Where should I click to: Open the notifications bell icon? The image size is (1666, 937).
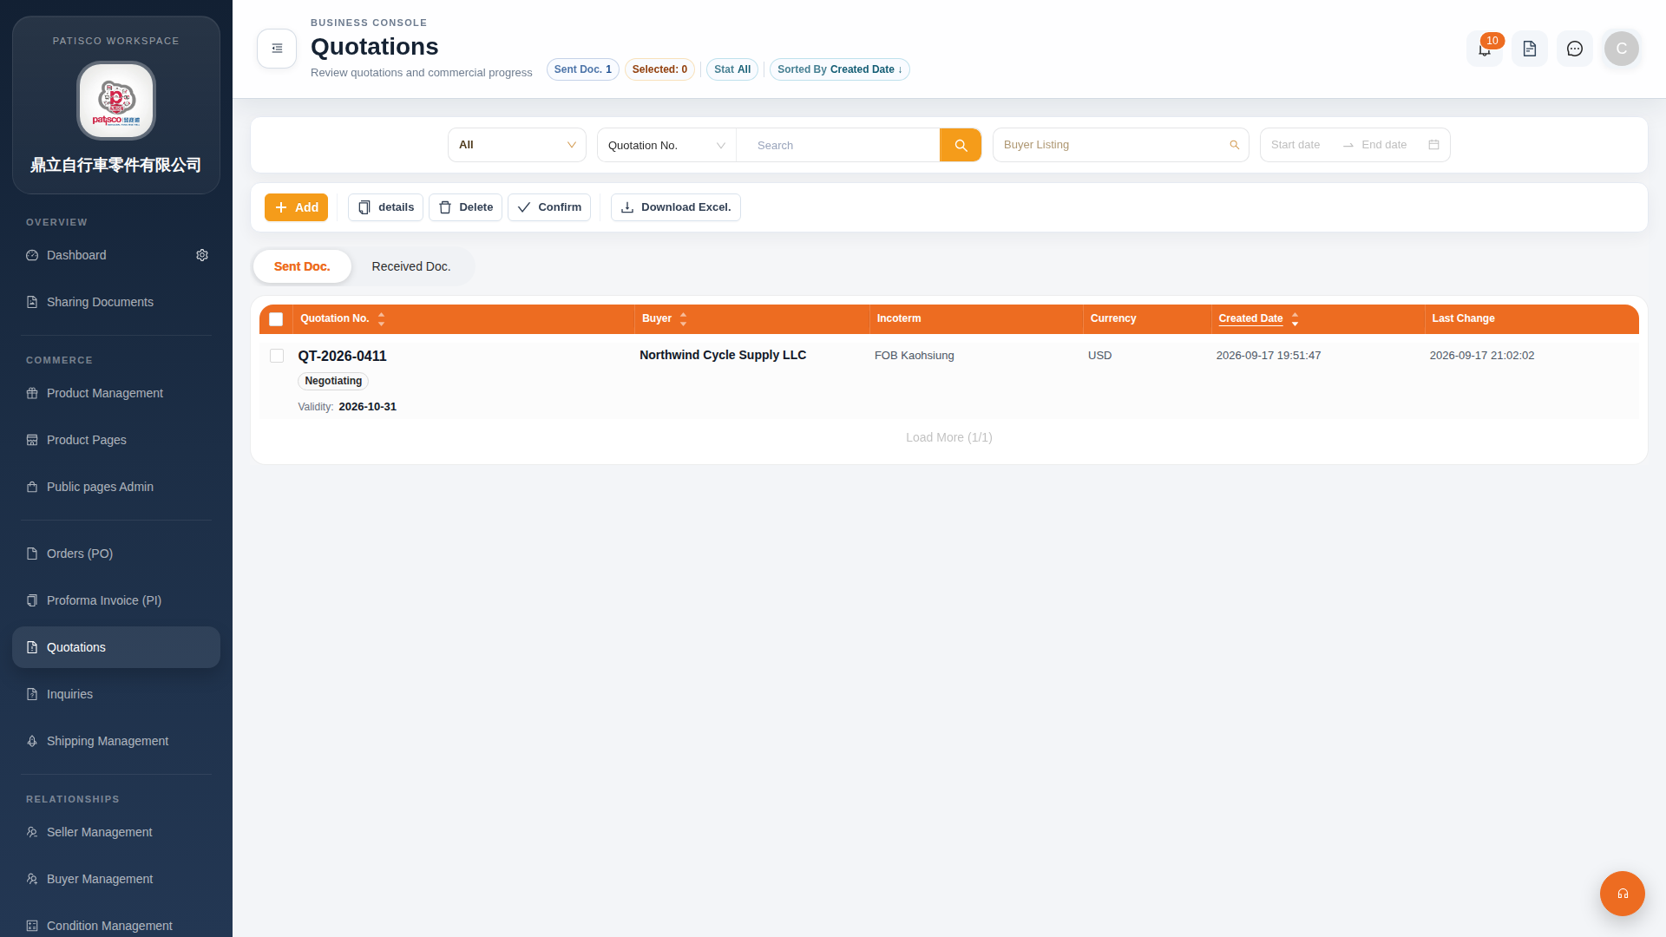point(1485,49)
